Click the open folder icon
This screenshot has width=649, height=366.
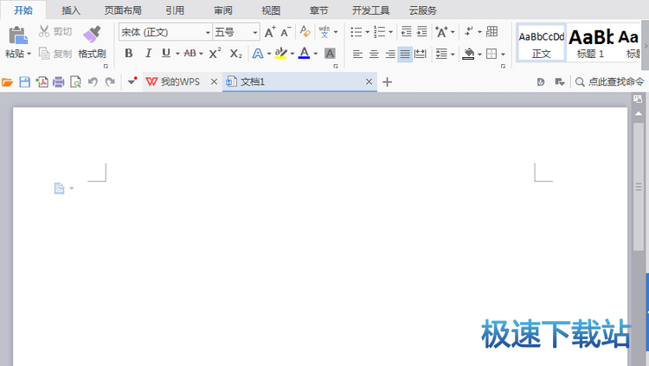click(x=7, y=82)
